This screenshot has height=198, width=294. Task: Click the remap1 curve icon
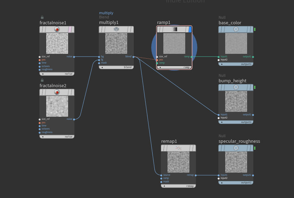(178, 148)
